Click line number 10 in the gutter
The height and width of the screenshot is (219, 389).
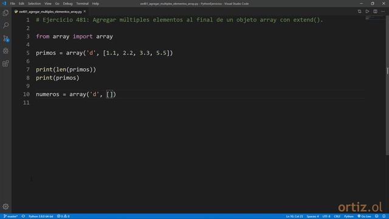coord(26,94)
